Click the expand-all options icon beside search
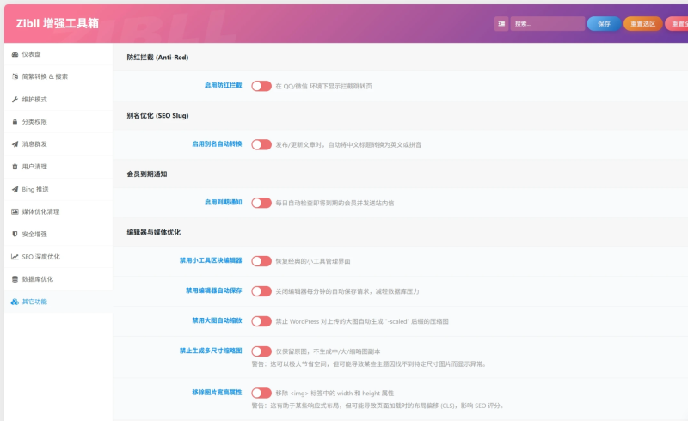The image size is (688, 421). [x=501, y=24]
